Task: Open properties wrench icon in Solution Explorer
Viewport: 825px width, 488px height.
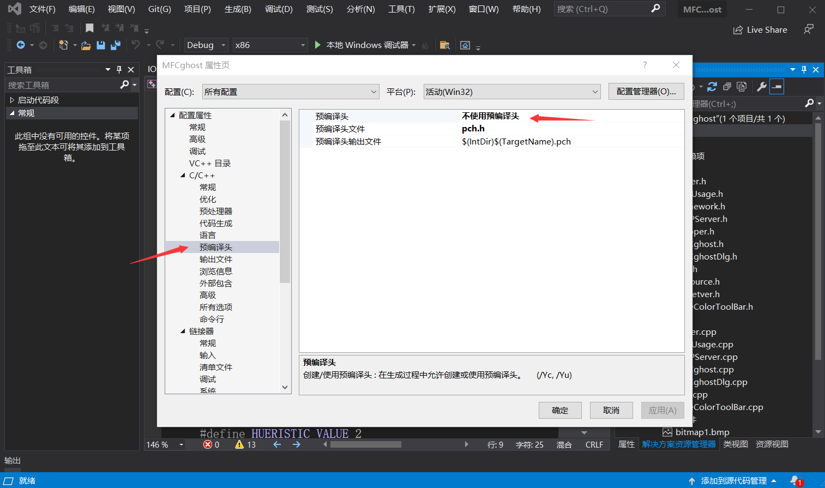Action: (x=762, y=87)
